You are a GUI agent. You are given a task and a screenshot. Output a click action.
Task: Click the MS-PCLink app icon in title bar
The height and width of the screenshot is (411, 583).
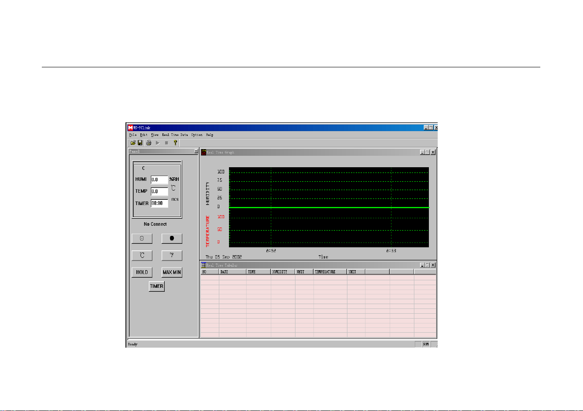coord(130,128)
